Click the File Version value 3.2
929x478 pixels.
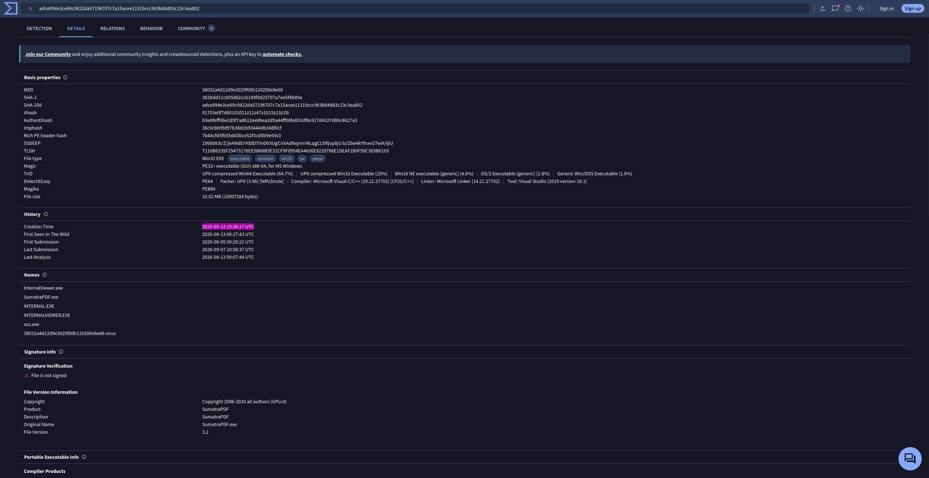[205, 432]
